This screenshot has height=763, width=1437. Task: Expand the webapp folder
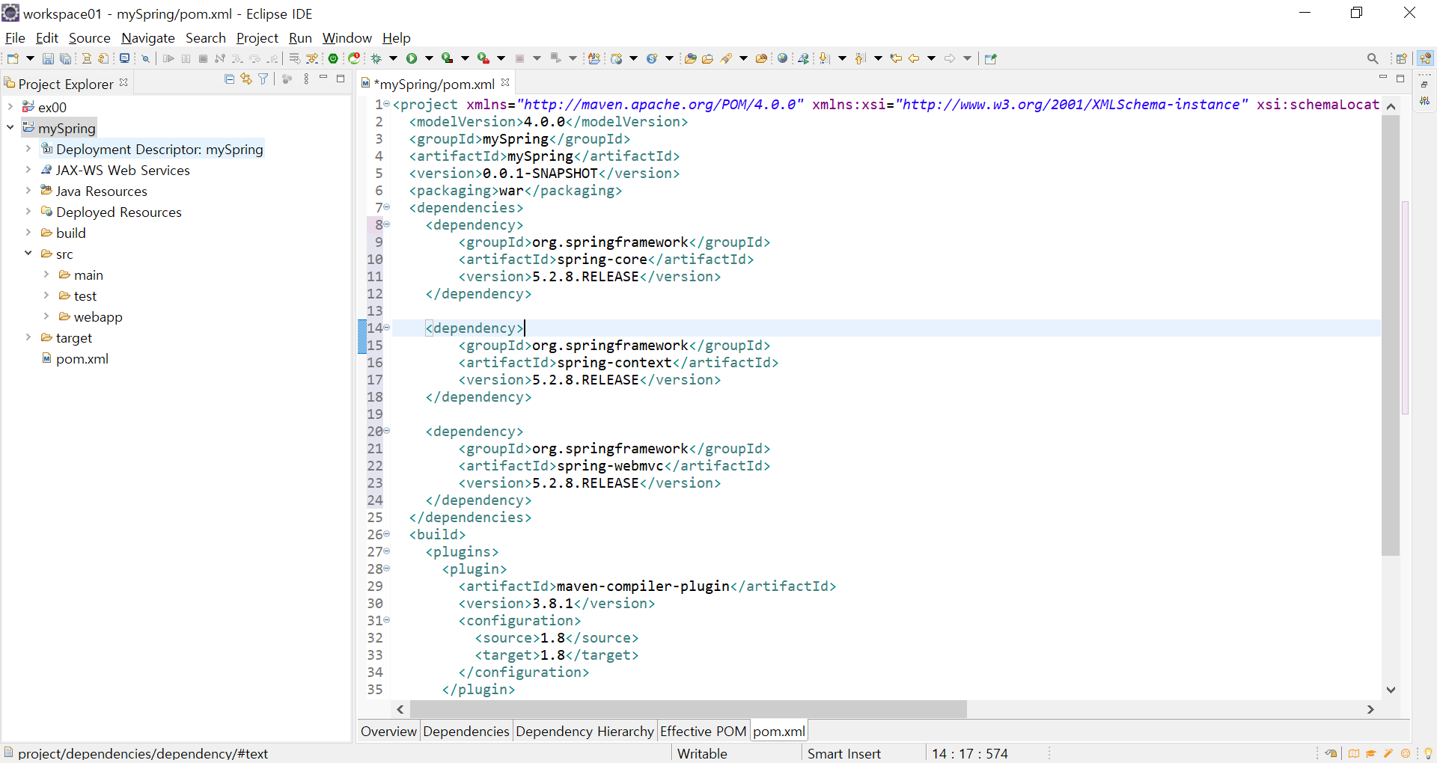pos(46,316)
